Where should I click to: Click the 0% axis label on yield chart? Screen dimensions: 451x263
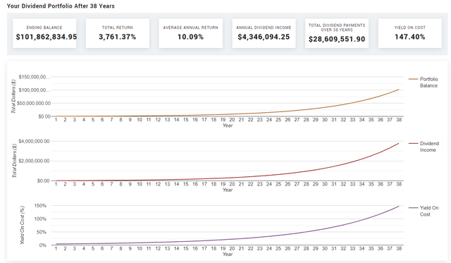click(42, 245)
